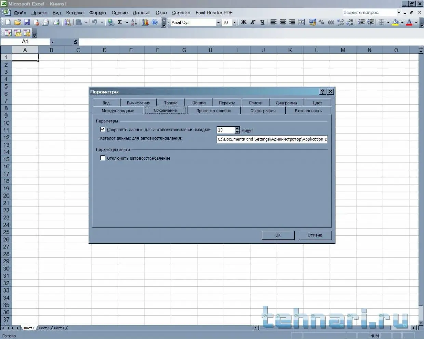Select column D header
The height and width of the screenshot is (339, 424).
105,50
